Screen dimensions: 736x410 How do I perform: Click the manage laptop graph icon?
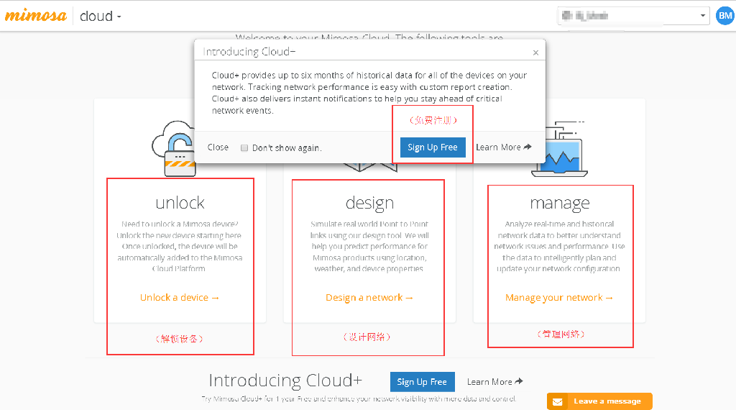click(x=559, y=149)
